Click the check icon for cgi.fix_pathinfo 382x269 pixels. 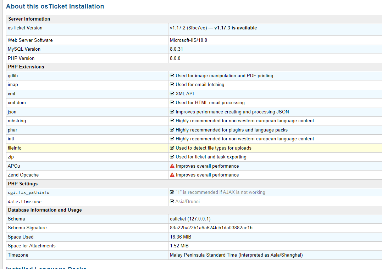coord(172,192)
